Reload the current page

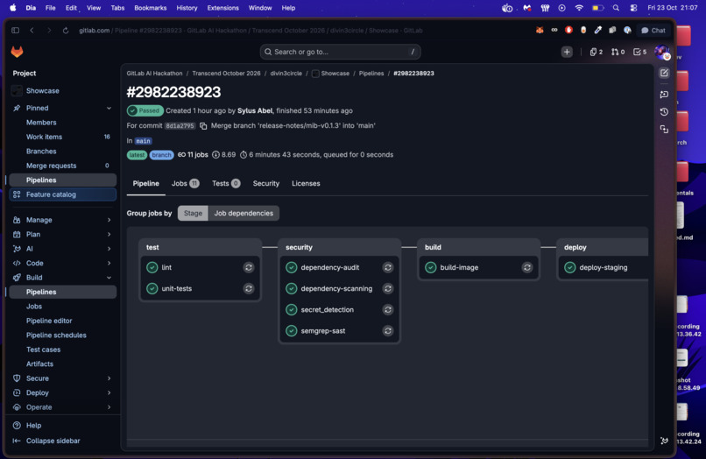point(66,30)
